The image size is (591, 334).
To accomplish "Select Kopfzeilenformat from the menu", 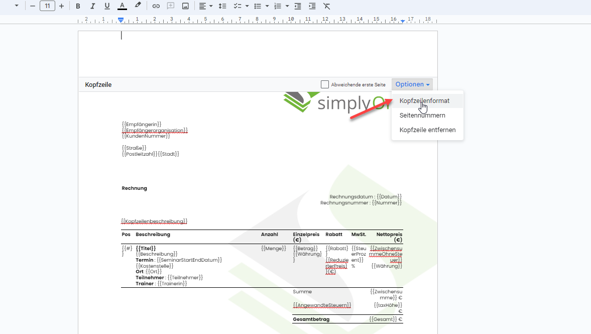I will click(x=424, y=101).
